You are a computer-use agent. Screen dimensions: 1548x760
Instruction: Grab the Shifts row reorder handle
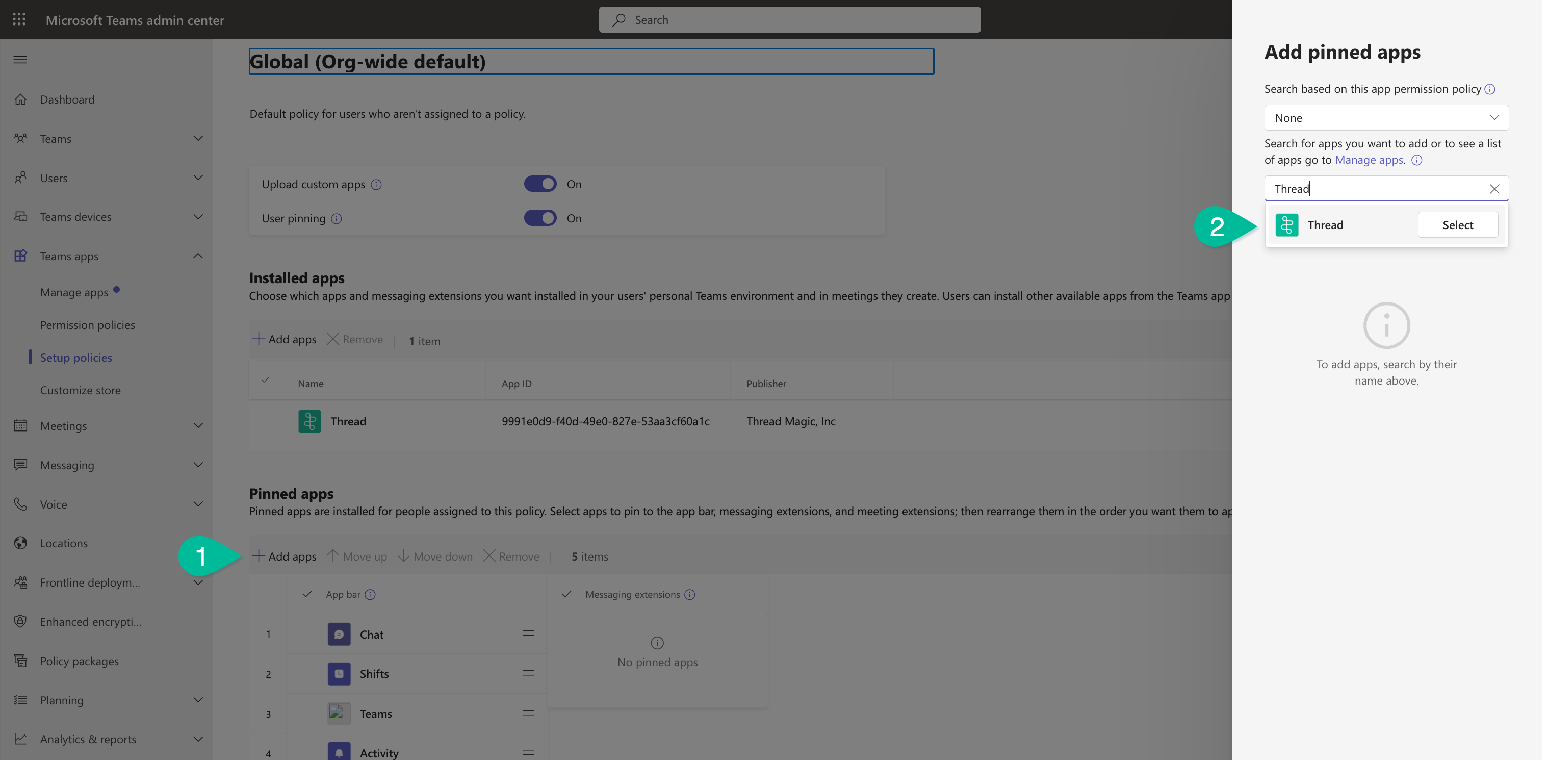click(528, 673)
